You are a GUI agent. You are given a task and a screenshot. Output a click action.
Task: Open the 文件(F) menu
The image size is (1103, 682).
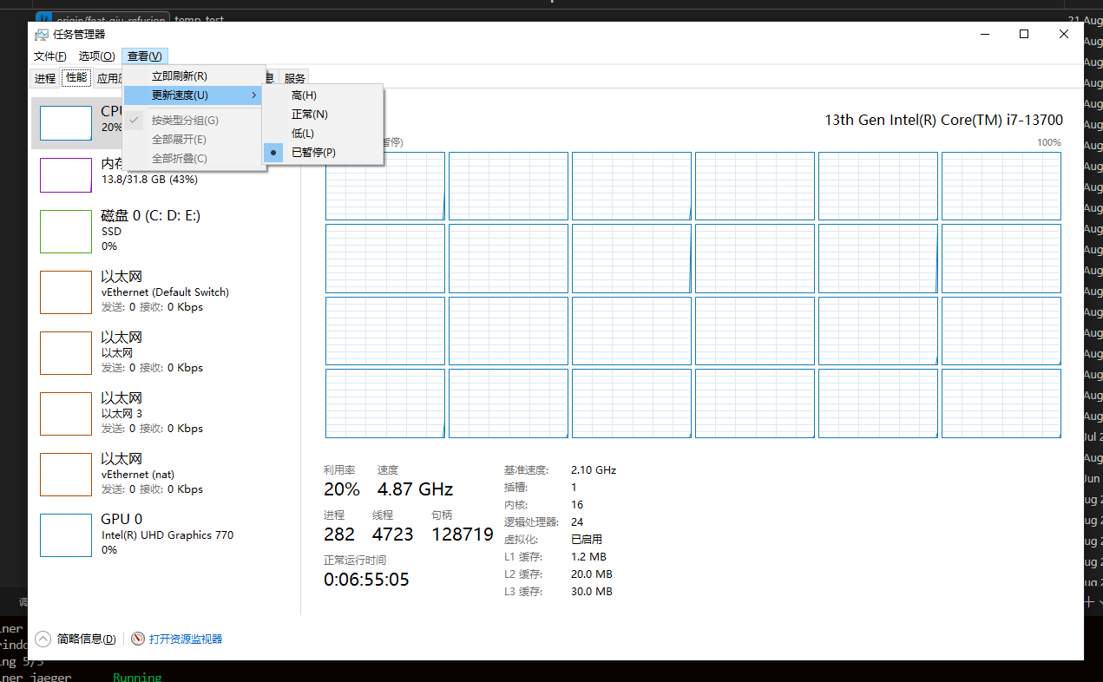coord(50,56)
